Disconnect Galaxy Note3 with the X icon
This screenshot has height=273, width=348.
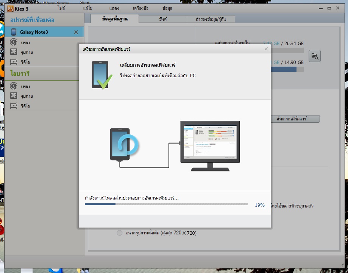(76, 32)
